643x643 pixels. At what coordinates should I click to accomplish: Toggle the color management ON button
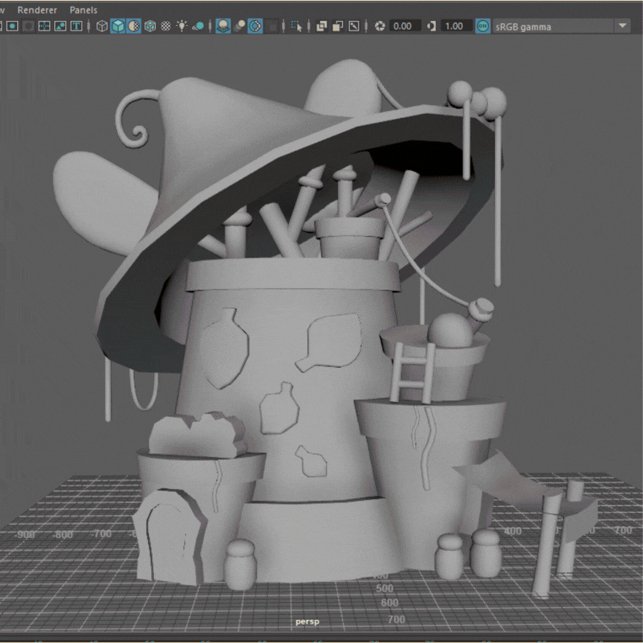pos(483,26)
